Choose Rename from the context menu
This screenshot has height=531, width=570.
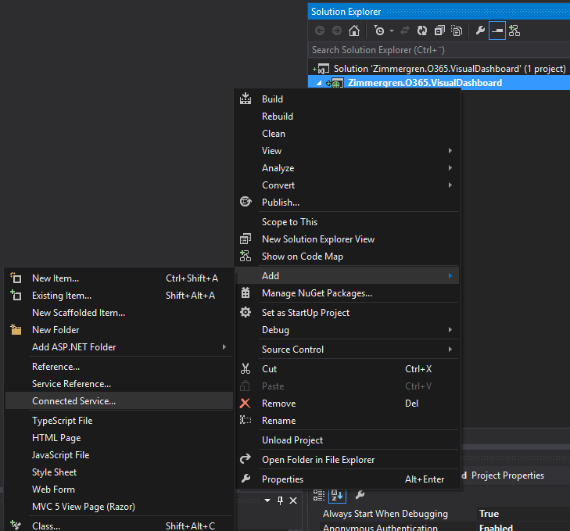[347, 421]
